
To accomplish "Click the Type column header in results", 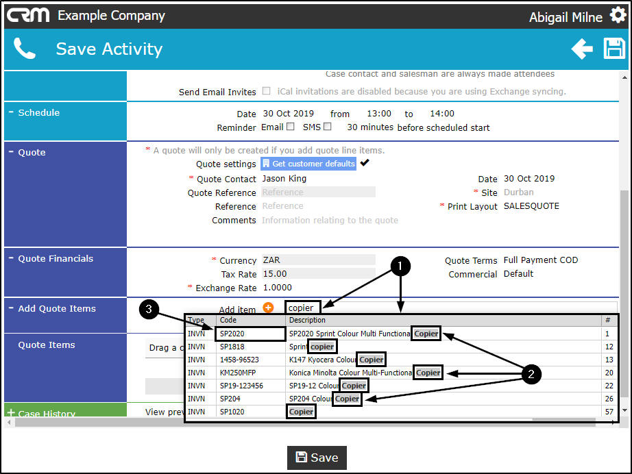I will [196, 320].
